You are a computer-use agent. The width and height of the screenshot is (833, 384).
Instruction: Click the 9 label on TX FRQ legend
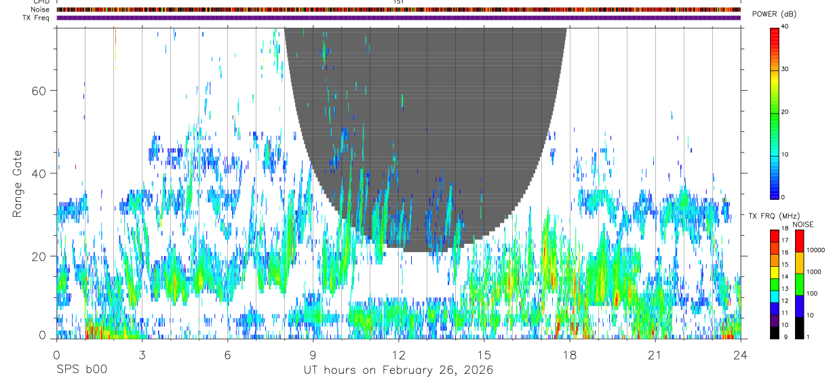[786, 337]
